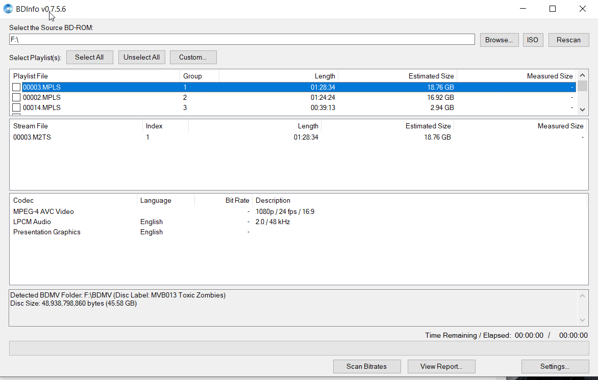Select the 00003.M2TS stream file row

tap(298, 137)
